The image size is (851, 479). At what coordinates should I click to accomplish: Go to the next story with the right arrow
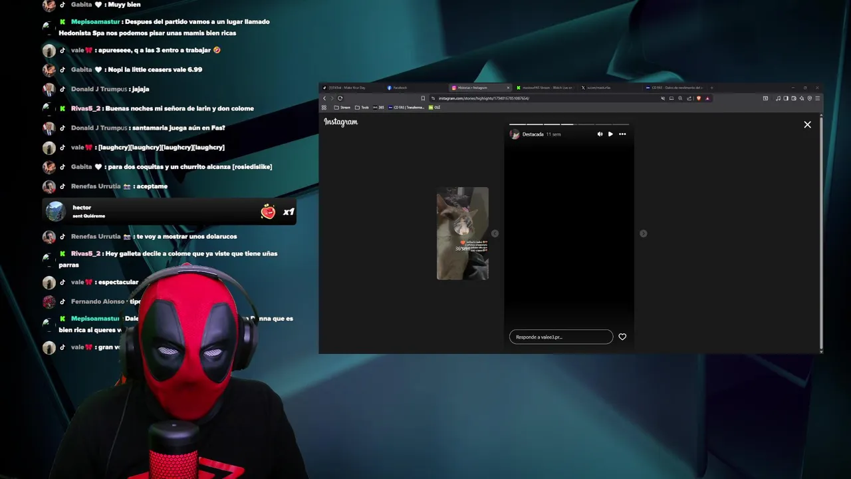pyautogui.click(x=643, y=234)
